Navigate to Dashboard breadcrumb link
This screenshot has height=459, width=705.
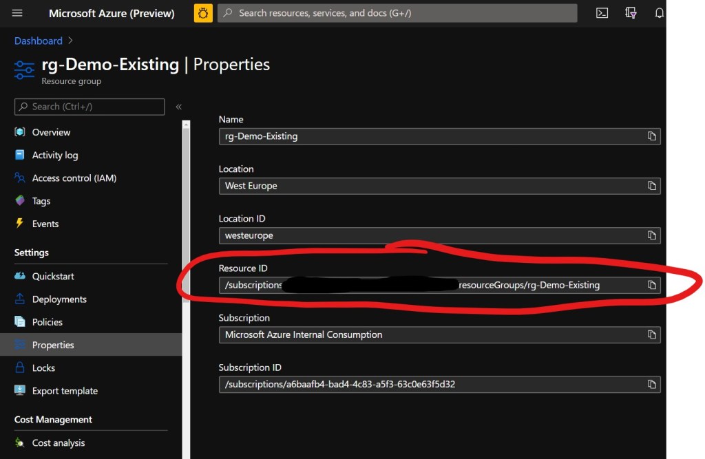tap(38, 41)
